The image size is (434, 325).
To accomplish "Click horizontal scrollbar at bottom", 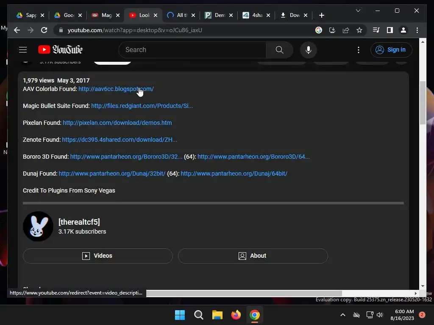I will 244,294.
